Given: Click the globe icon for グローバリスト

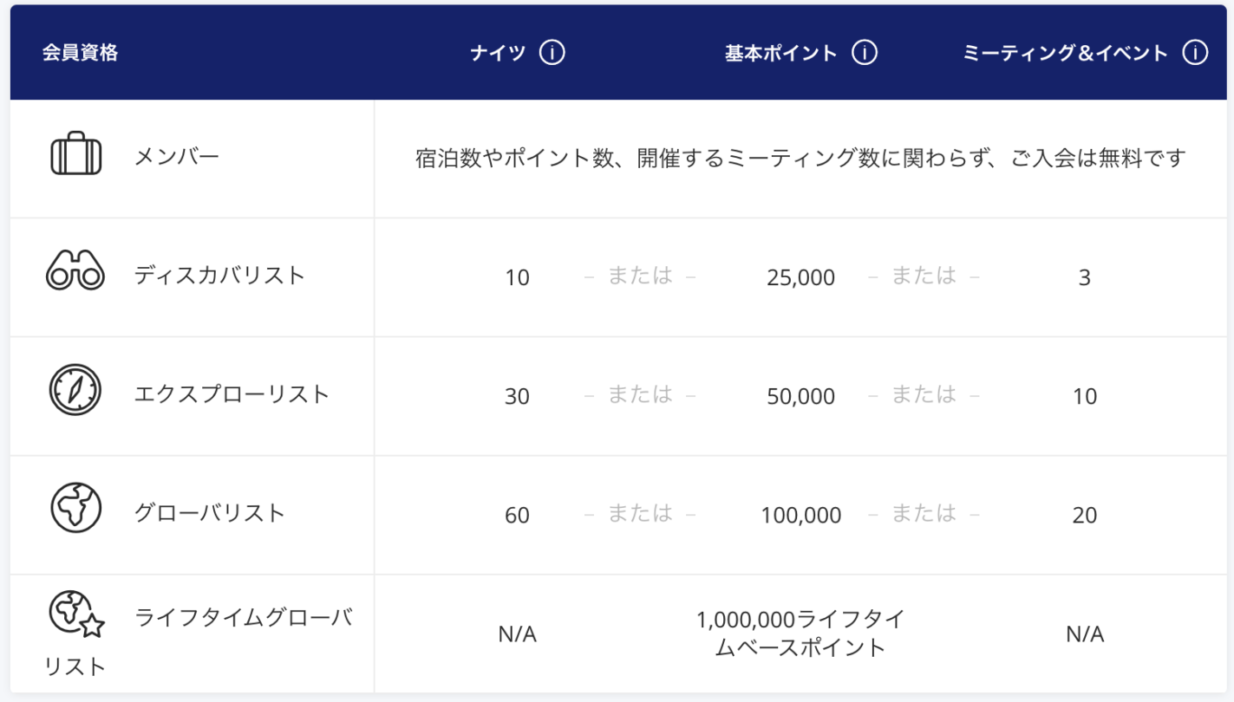Looking at the screenshot, I should point(75,508).
